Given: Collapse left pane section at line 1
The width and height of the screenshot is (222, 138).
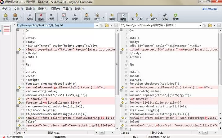Looking at the screenshot, I should point(18,30).
